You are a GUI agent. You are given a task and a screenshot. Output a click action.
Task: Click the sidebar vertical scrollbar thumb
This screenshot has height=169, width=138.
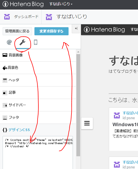click(x=78, y=105)
